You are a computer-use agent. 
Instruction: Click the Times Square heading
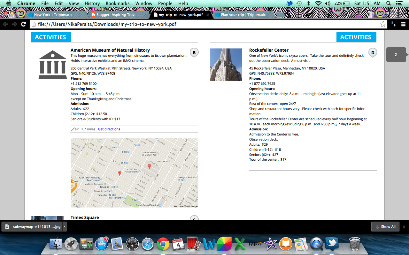(x=85, y=217)
